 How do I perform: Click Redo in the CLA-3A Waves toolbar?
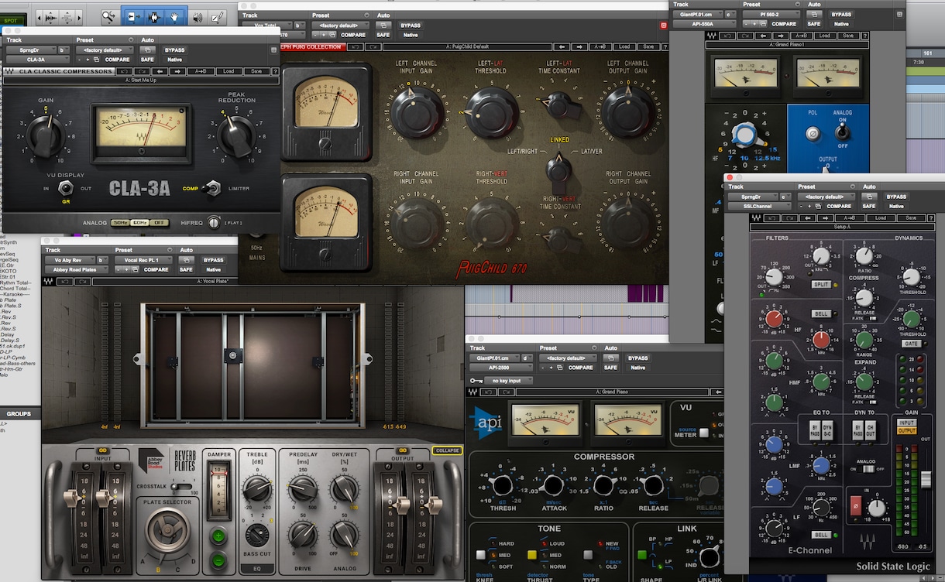143,71
